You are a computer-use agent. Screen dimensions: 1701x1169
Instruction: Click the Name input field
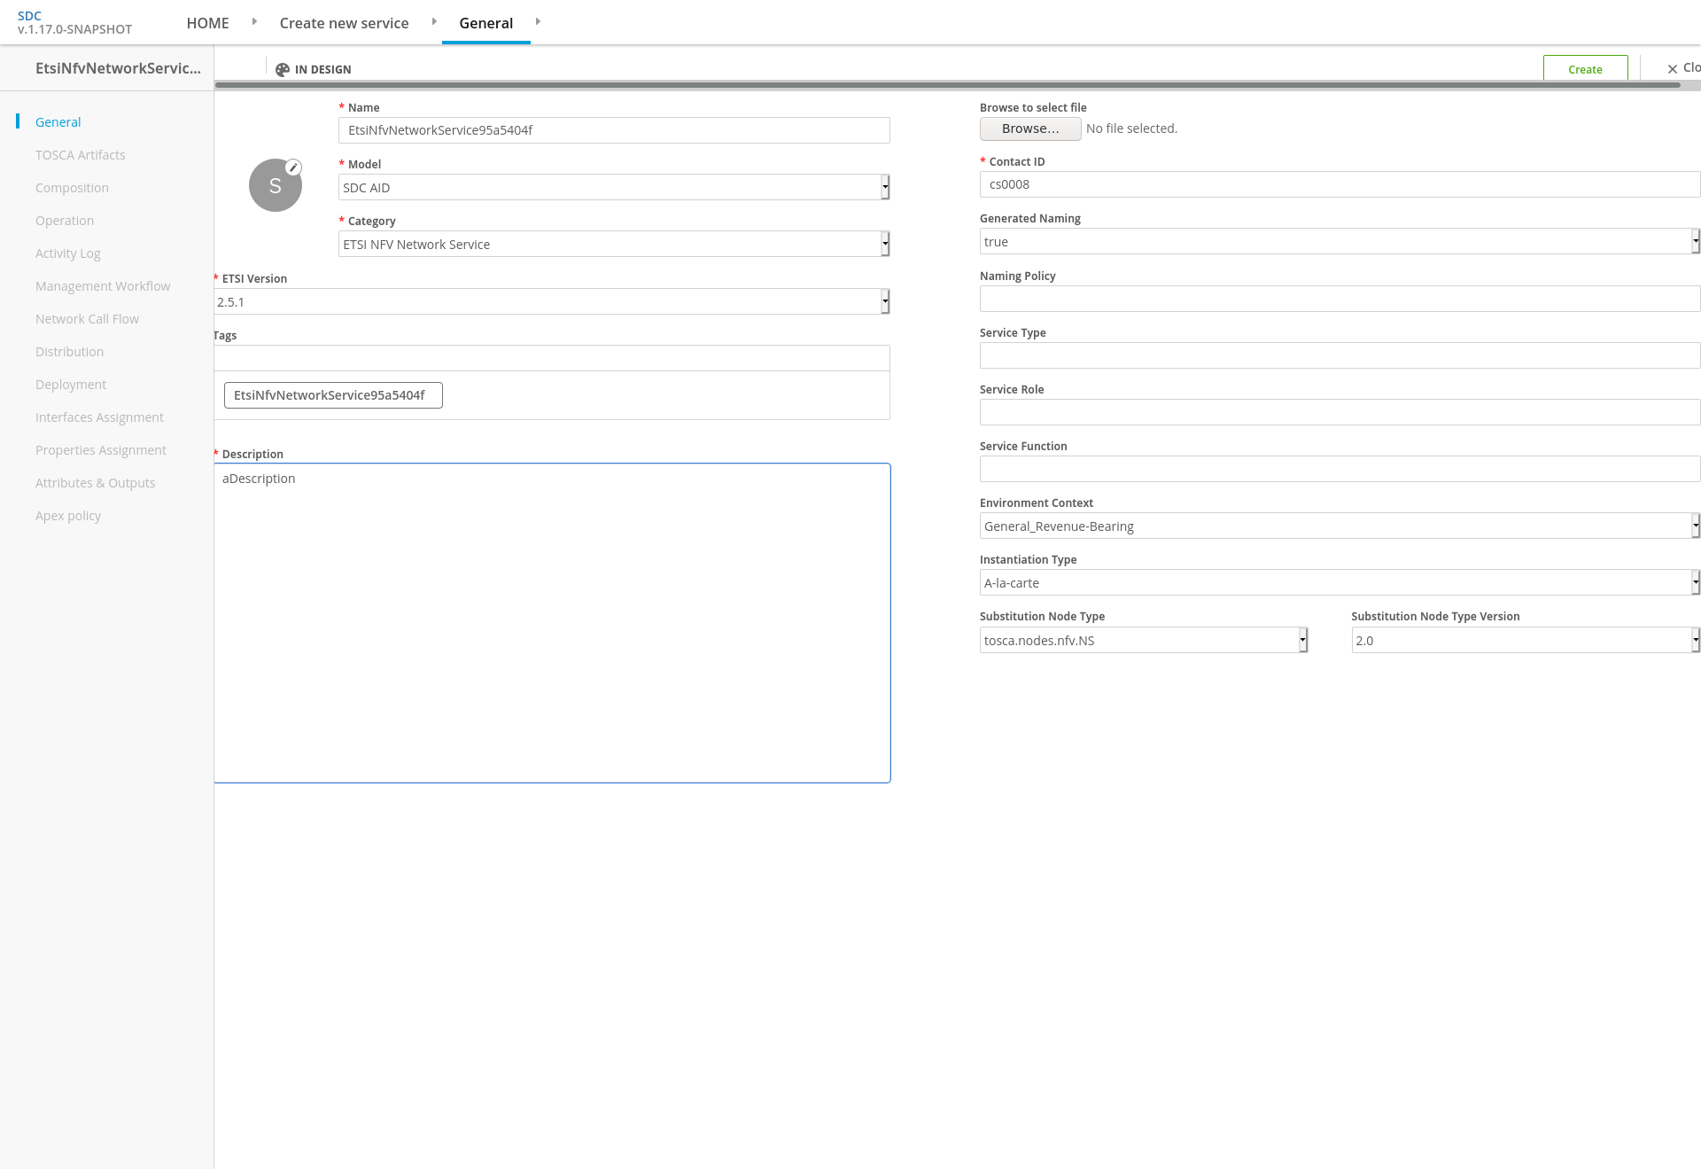614,130
